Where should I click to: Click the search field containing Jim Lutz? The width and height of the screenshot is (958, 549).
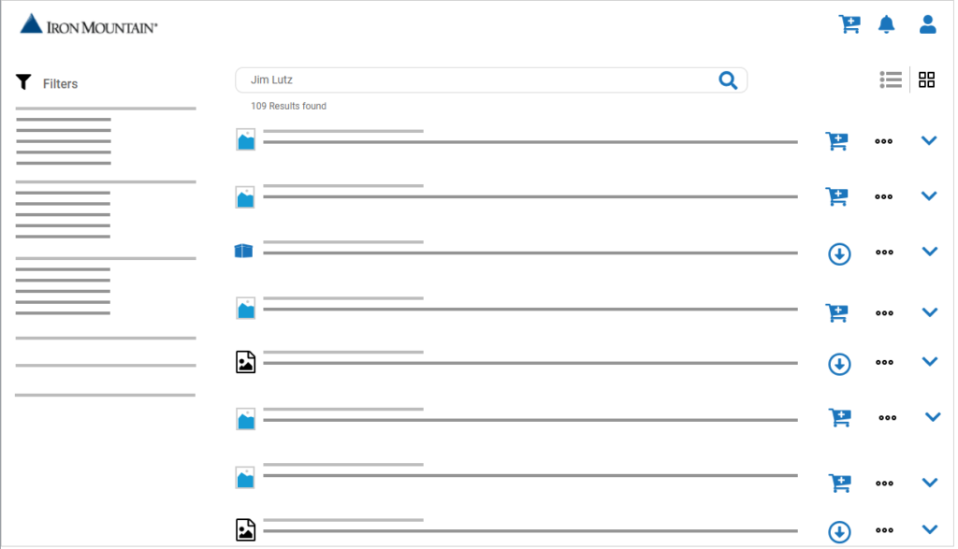tap(477, 80)
